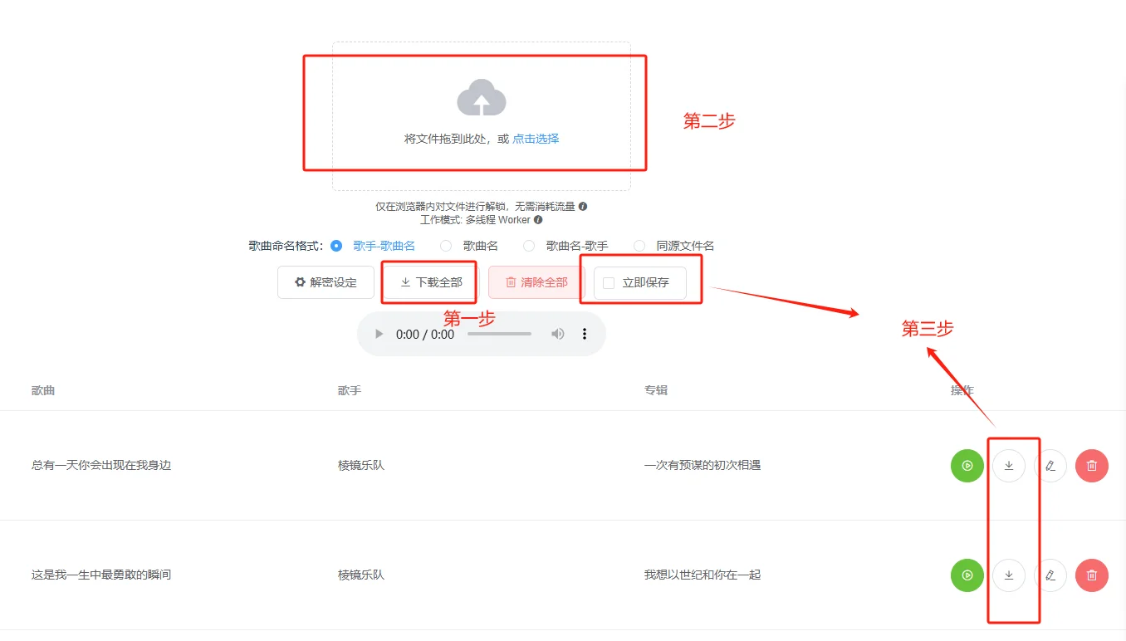Download 总有一天你会出现在我身边
This screenshot has height=641, width=1126.
click(1009, 466)
